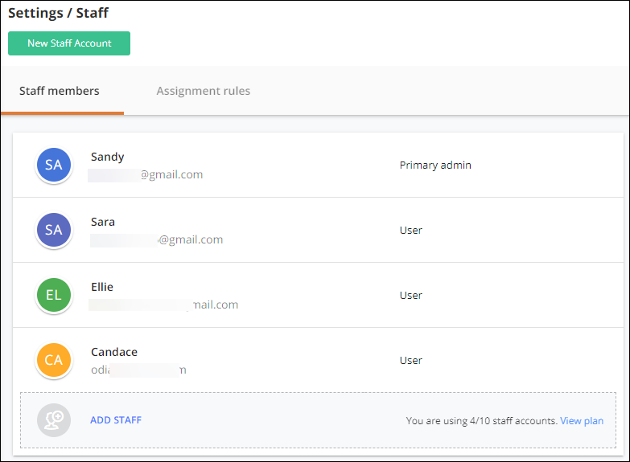Select Sara's purple SA avatar
Image resolution: width=630 pixels, height=462 pixels.
(x=54, y=230)
